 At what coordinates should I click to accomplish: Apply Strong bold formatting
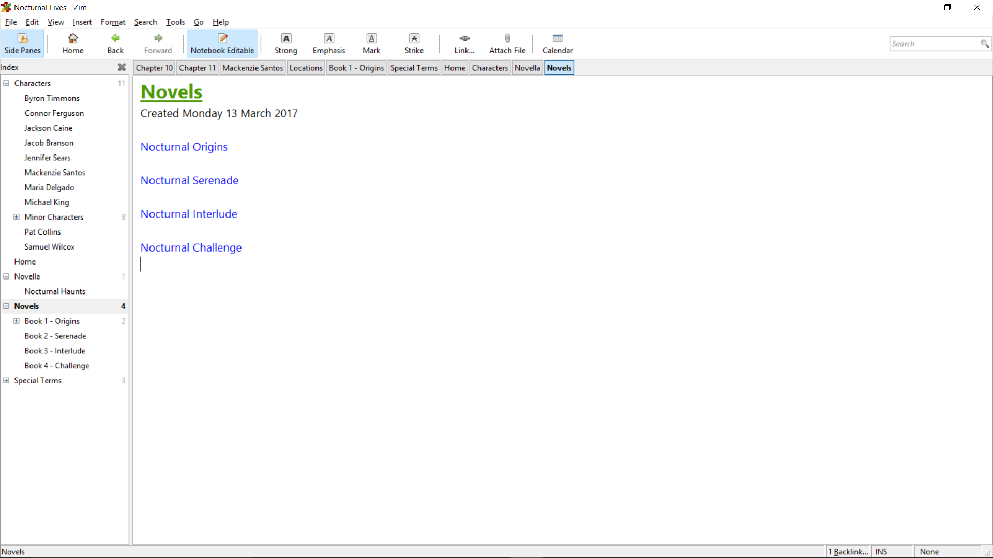(x=285, y=43)
